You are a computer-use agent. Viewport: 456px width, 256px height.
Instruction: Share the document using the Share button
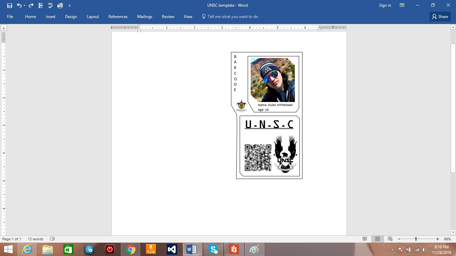[x=440, y=17]
